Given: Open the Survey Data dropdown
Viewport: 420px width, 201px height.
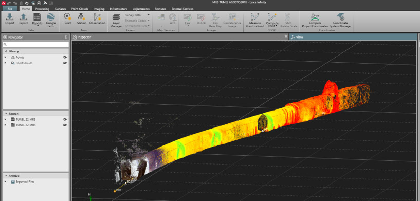Looking at the screenshot, I should (x=137, y=15).
